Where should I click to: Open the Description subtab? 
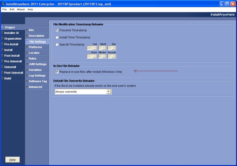[x=37, y=36]
